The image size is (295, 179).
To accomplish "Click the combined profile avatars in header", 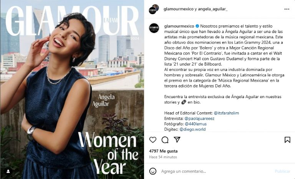I will [x=154, y=9].
